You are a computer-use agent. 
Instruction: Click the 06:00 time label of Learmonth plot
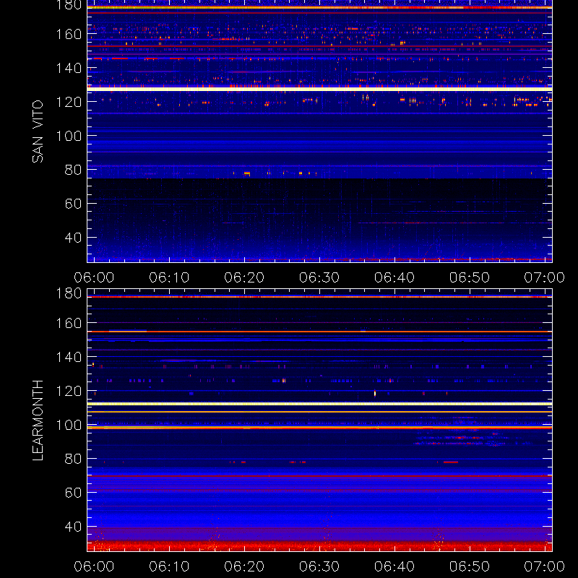[94, 566]
